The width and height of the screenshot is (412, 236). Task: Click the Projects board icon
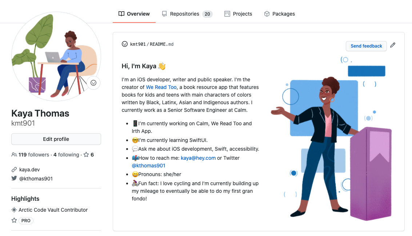[227, 14]
